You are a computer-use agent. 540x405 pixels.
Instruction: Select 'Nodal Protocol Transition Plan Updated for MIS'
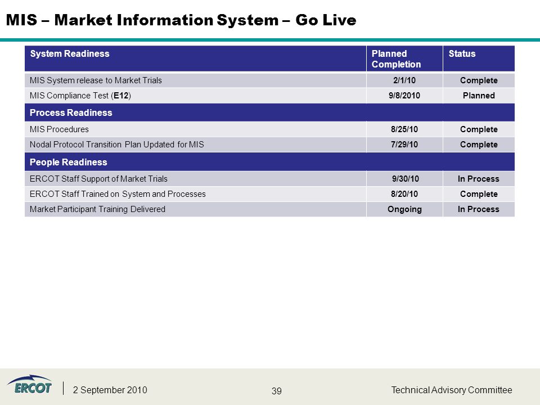117,145
